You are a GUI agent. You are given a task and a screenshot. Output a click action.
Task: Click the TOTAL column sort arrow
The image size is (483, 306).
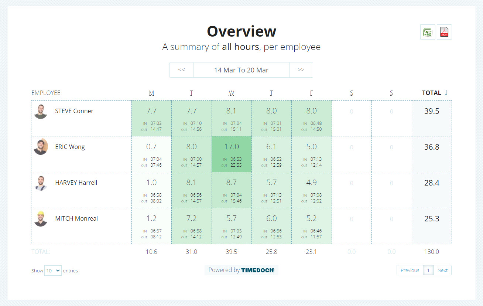[x=446, y=93]
